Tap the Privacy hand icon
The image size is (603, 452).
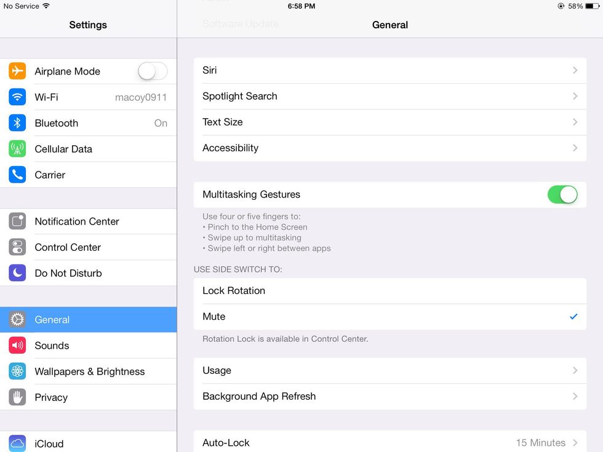coord(17,397)
